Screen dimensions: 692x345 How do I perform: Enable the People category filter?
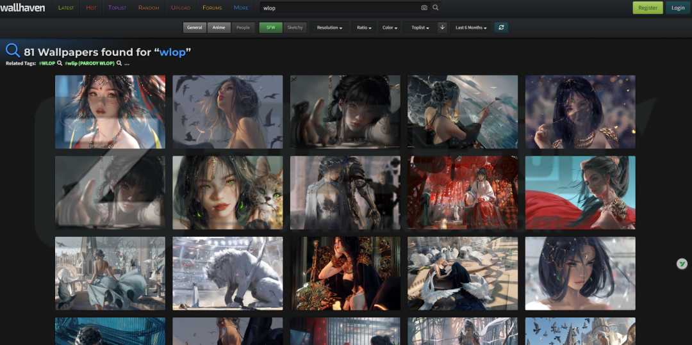(243, 28)
